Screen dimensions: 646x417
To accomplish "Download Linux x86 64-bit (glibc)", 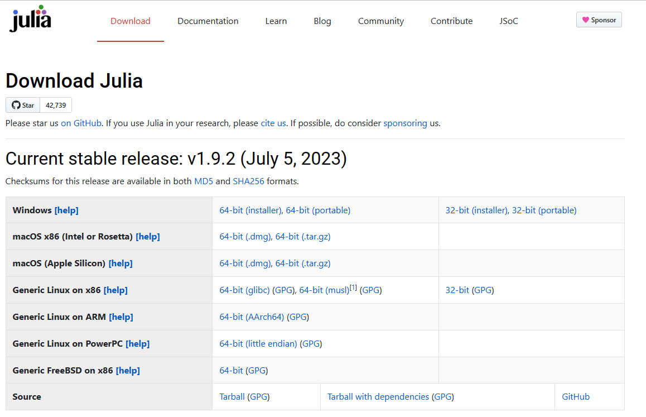I will (244, 290).
